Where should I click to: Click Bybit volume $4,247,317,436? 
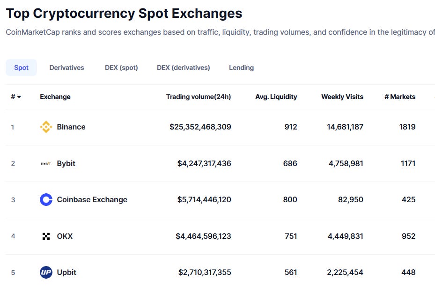point(204,163)
